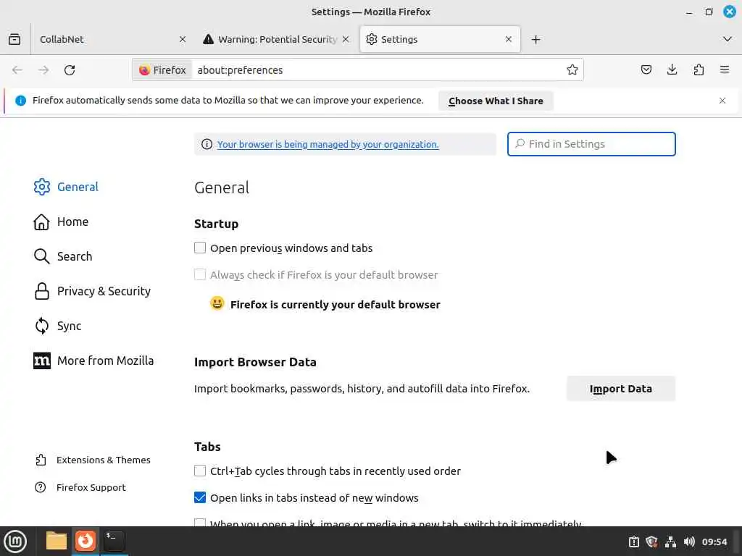Open More from Mozilla category
Screen dimensions: 742x556
[x=93, y=361]
